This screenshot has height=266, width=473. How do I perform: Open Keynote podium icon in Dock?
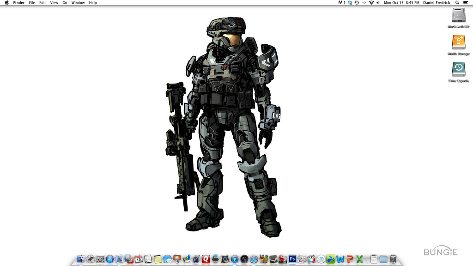point(177,259)
